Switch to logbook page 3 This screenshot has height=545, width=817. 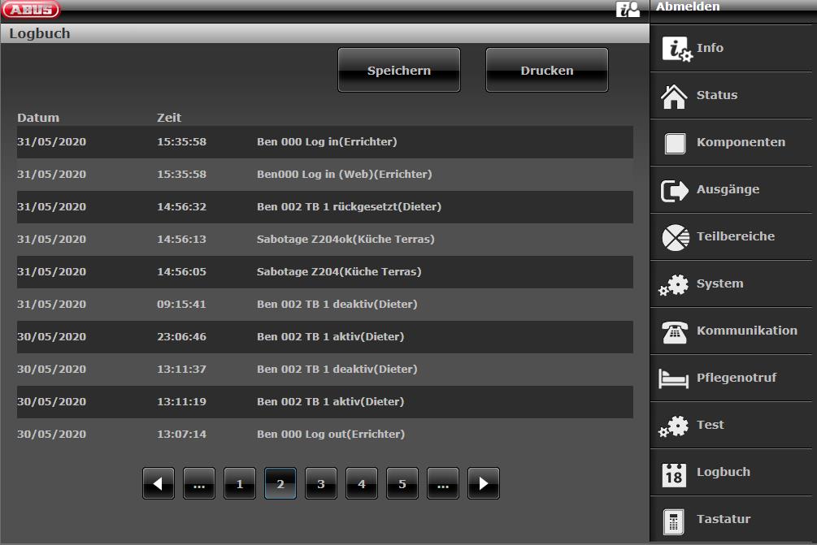[321, 484]
